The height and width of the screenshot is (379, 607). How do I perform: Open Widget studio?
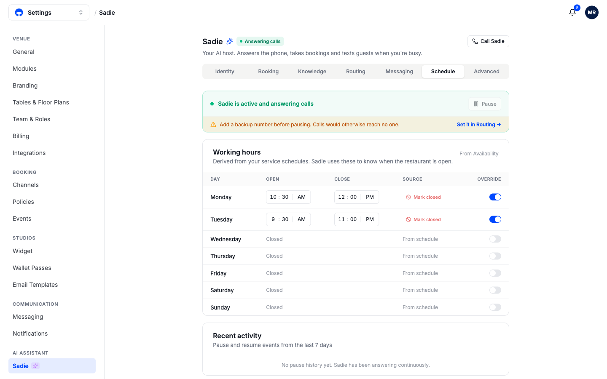[x=52, y=251]
